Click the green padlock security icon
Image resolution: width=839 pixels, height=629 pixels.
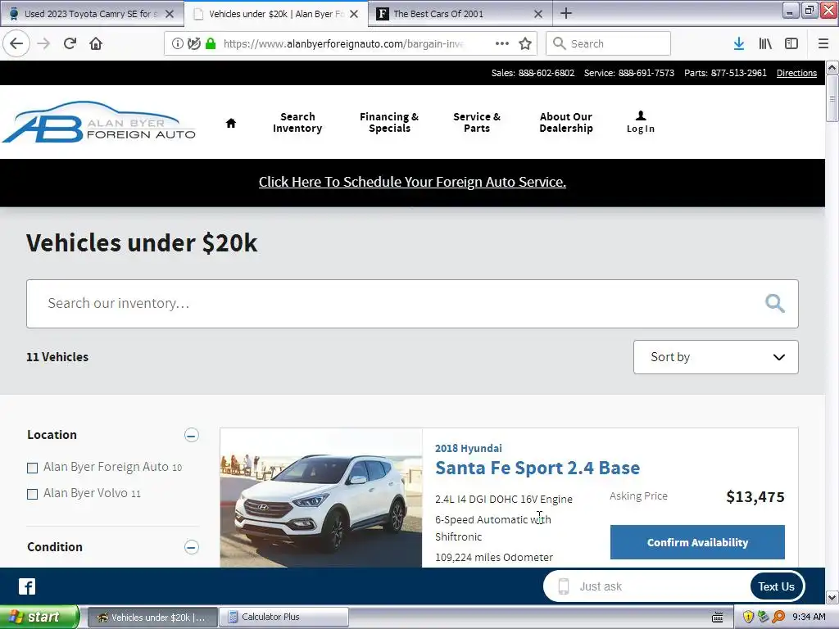[211, 43]
